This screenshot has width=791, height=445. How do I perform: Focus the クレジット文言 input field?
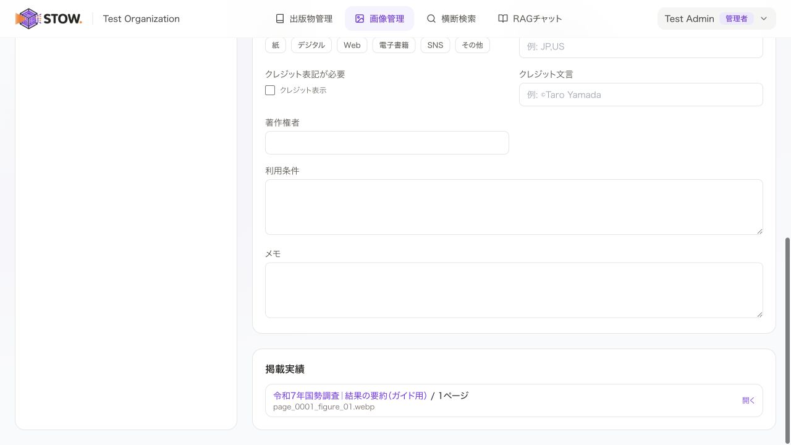[641, 95]
